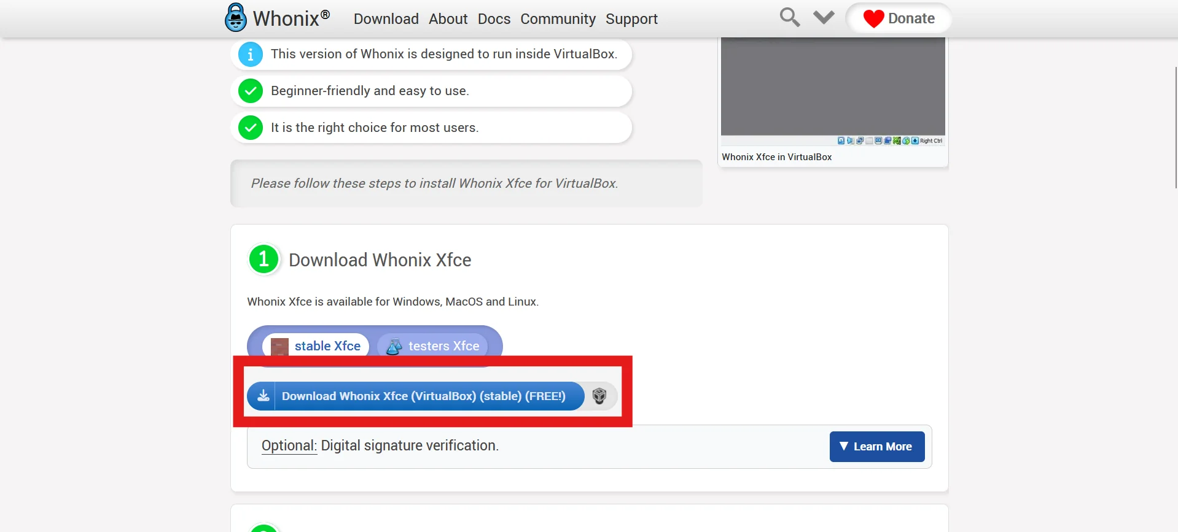Image resolution: width=1178 pixels, height=532 pixels.
Task: Expand the header chevron dropdown
Action: (824, 17)
